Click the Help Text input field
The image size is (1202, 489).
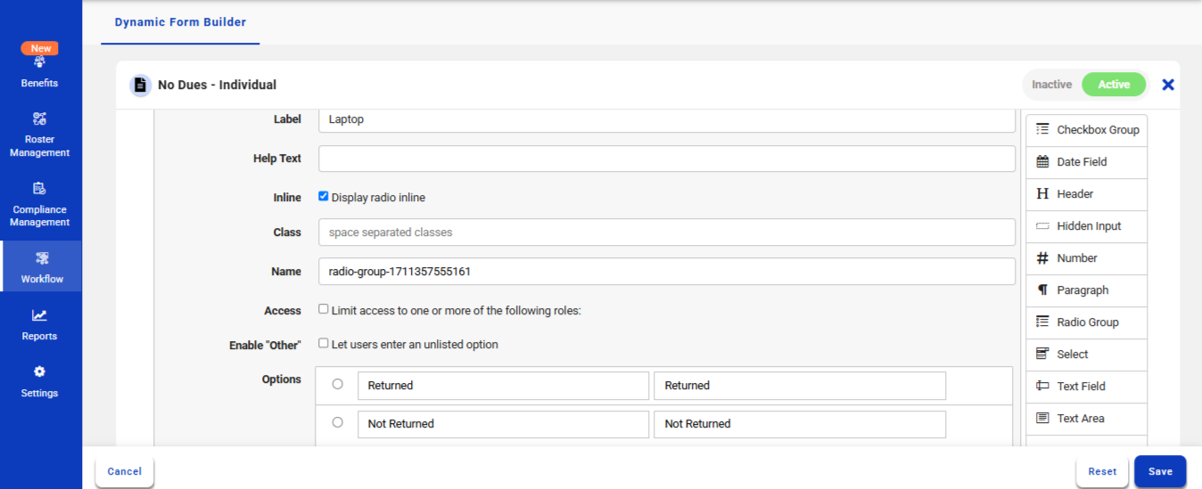tap(666, 159)
